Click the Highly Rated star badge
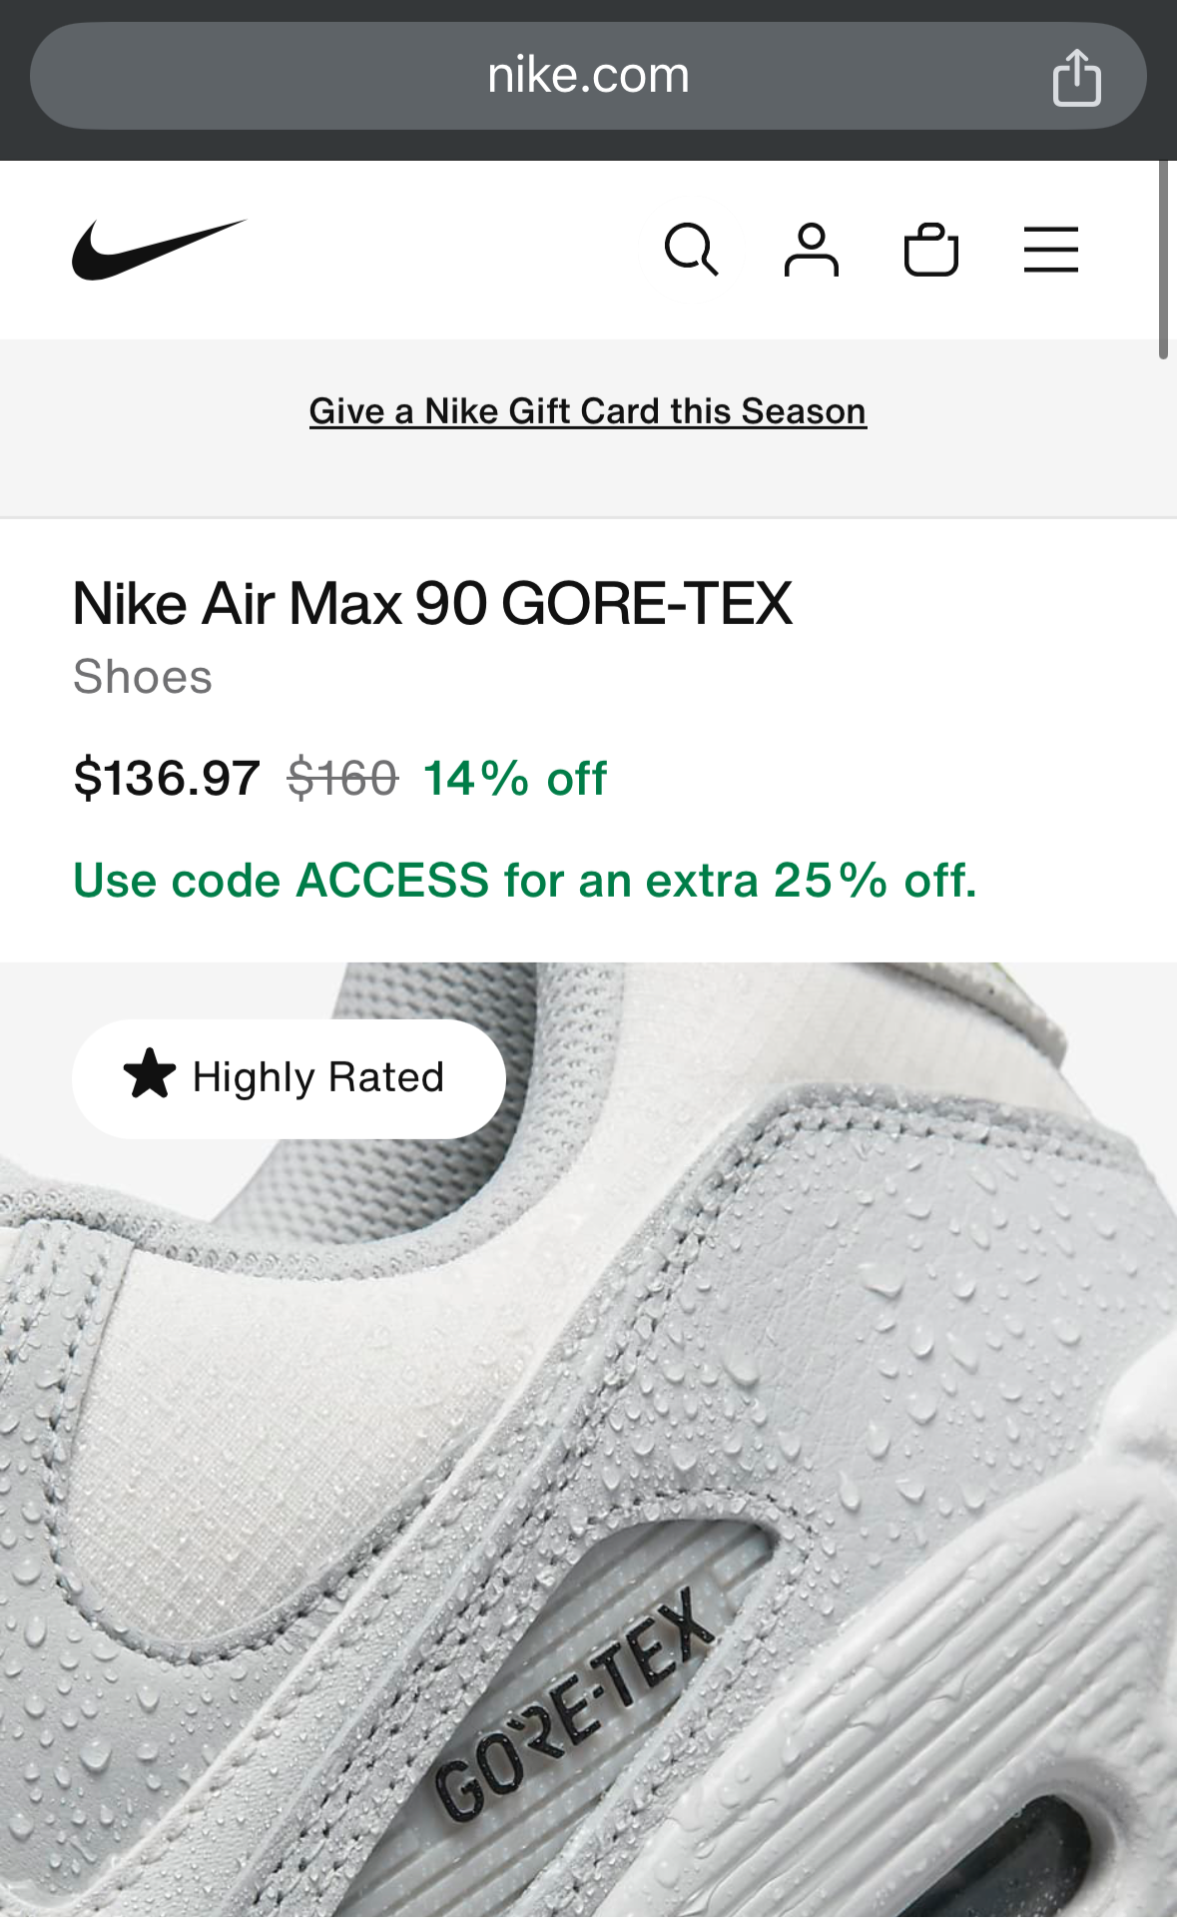Viewport: 1177px width, 1918px height. 149,1077
